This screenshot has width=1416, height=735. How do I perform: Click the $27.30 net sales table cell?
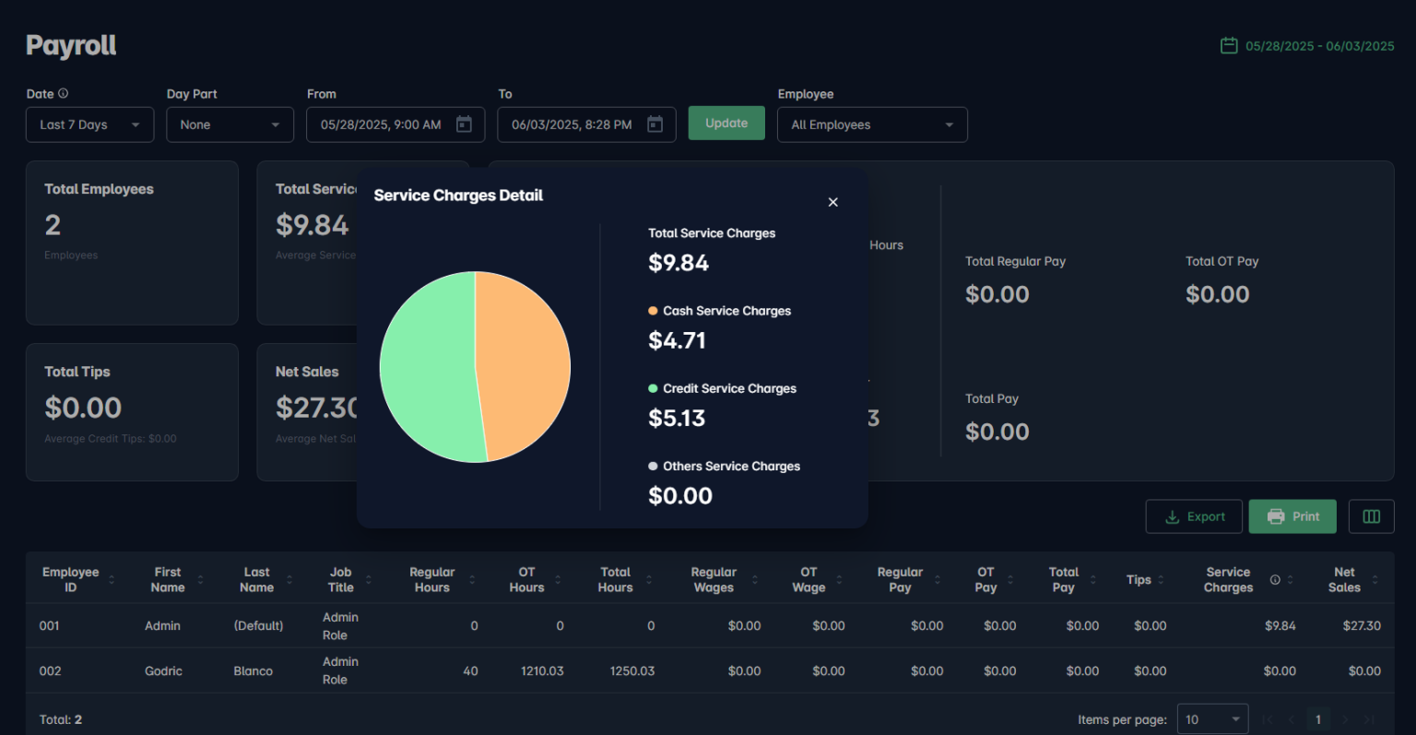(x=1362, y=625)
